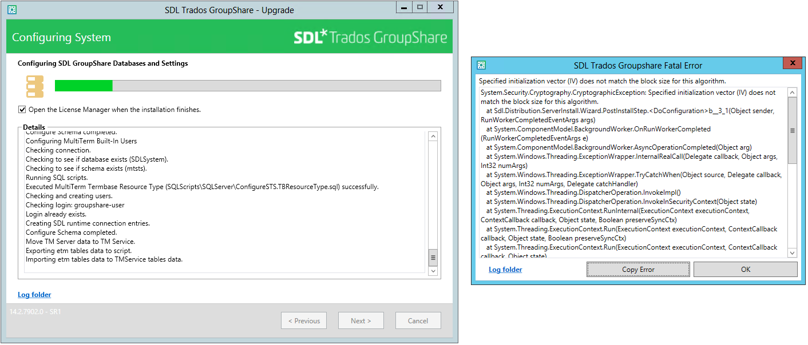
Task: Click the Fatal Error dialog title bar icon
Action: tap(481, 65)
